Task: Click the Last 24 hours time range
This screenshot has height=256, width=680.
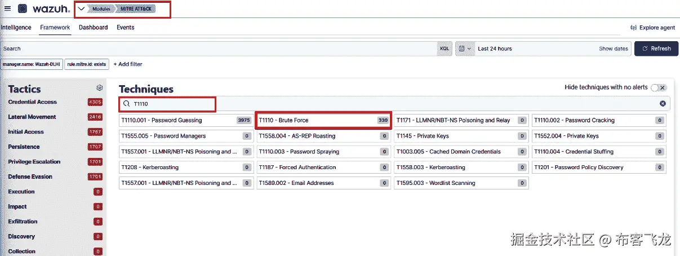Action: pyautogui.click(x=495, y=49)
